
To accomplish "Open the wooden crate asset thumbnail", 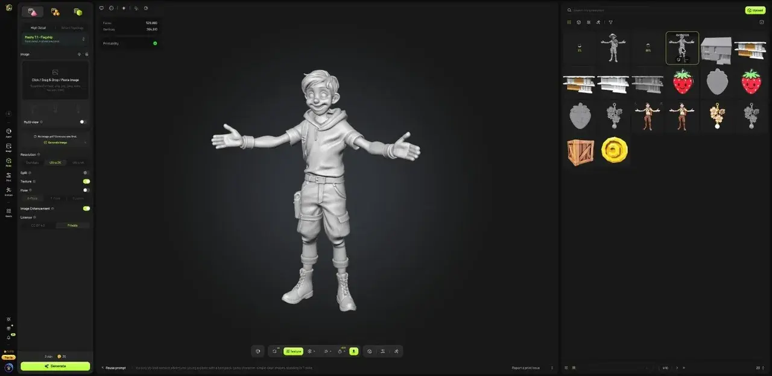I will [580, 152].
